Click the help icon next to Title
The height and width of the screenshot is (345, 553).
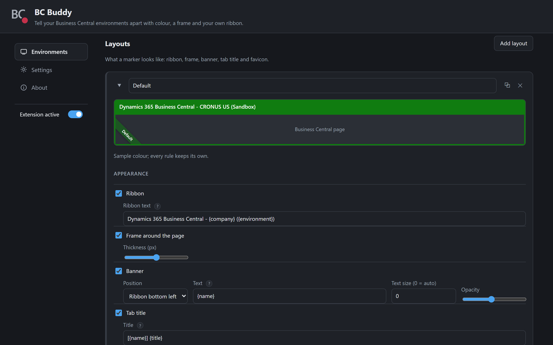(x=140, y=326)
